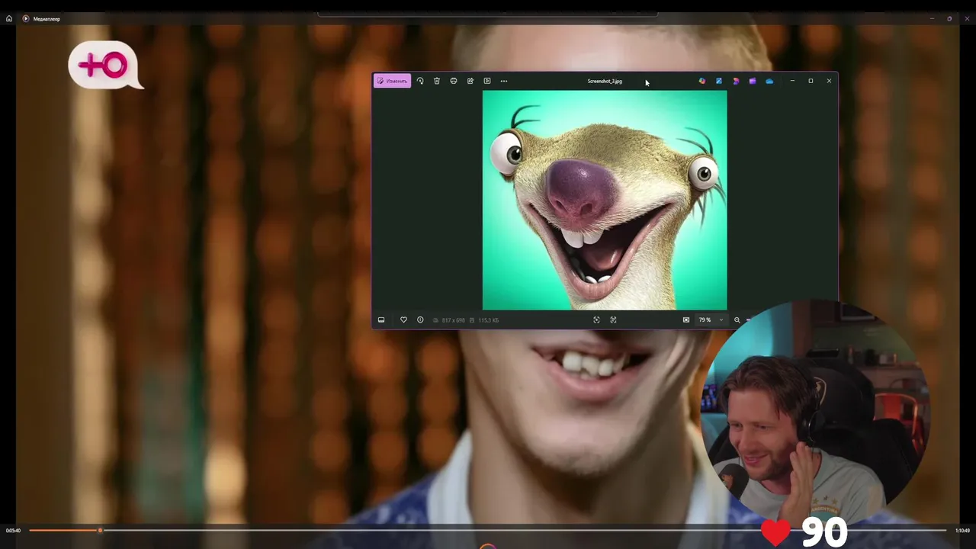This screenshot has height=549, width=976.
Task: Maximize the media player window
Action: click(949, 18)
